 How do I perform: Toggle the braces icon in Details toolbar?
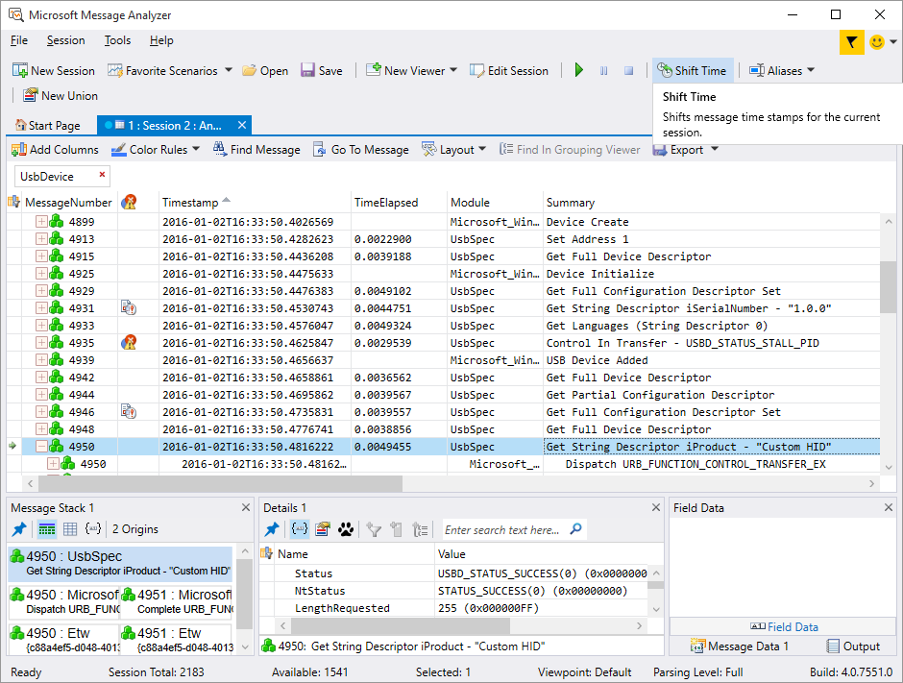click(299, 529)
